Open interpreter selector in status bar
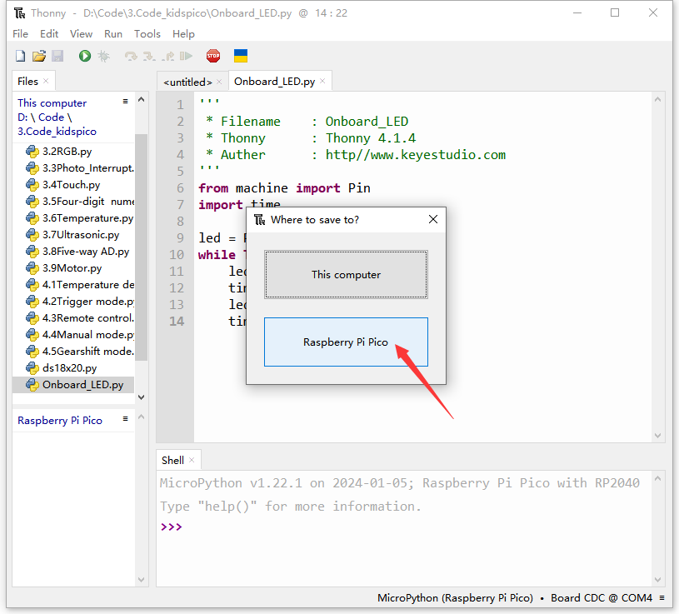Image resolution: width=679 pixels, height=614 pixels. coord(514,598)
